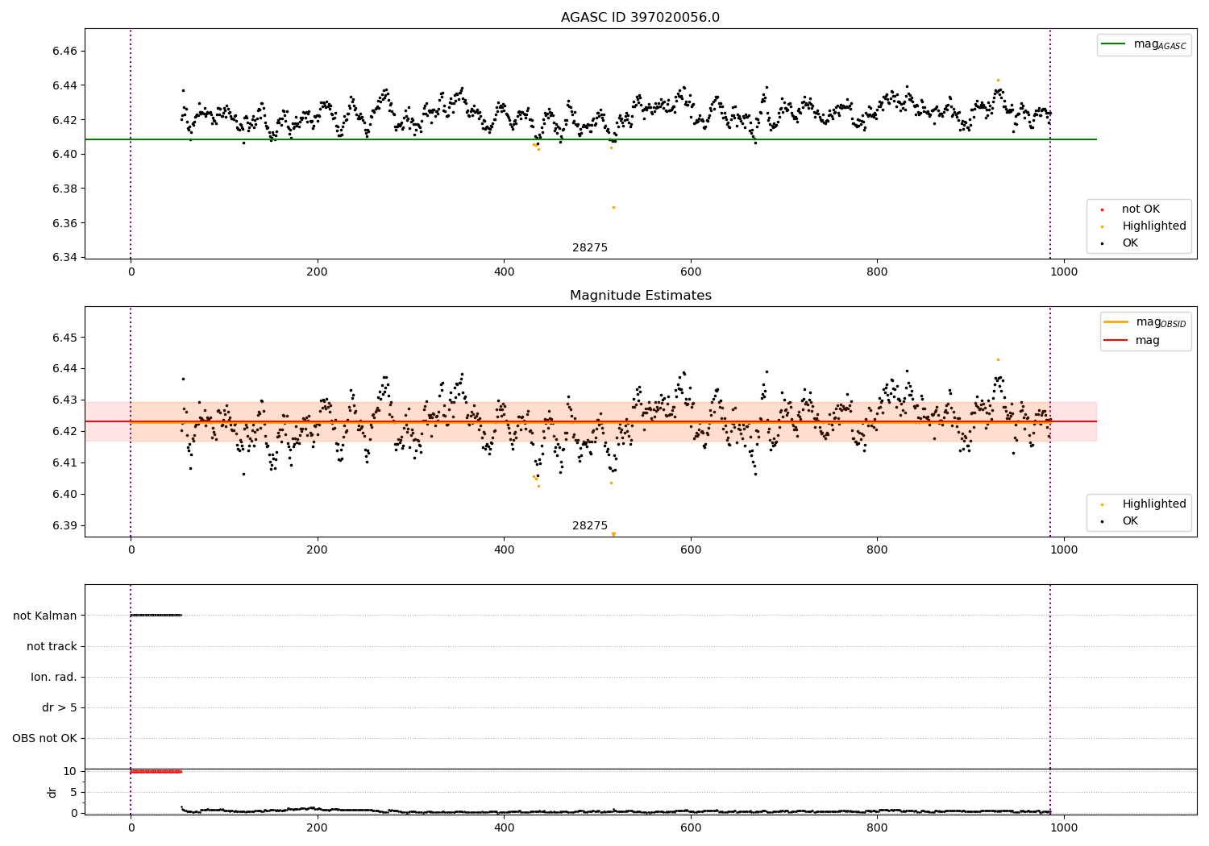Click the 6.34 tick label
The height and width of the screenshot is (846, 1209).
click(x=64, y=258)
